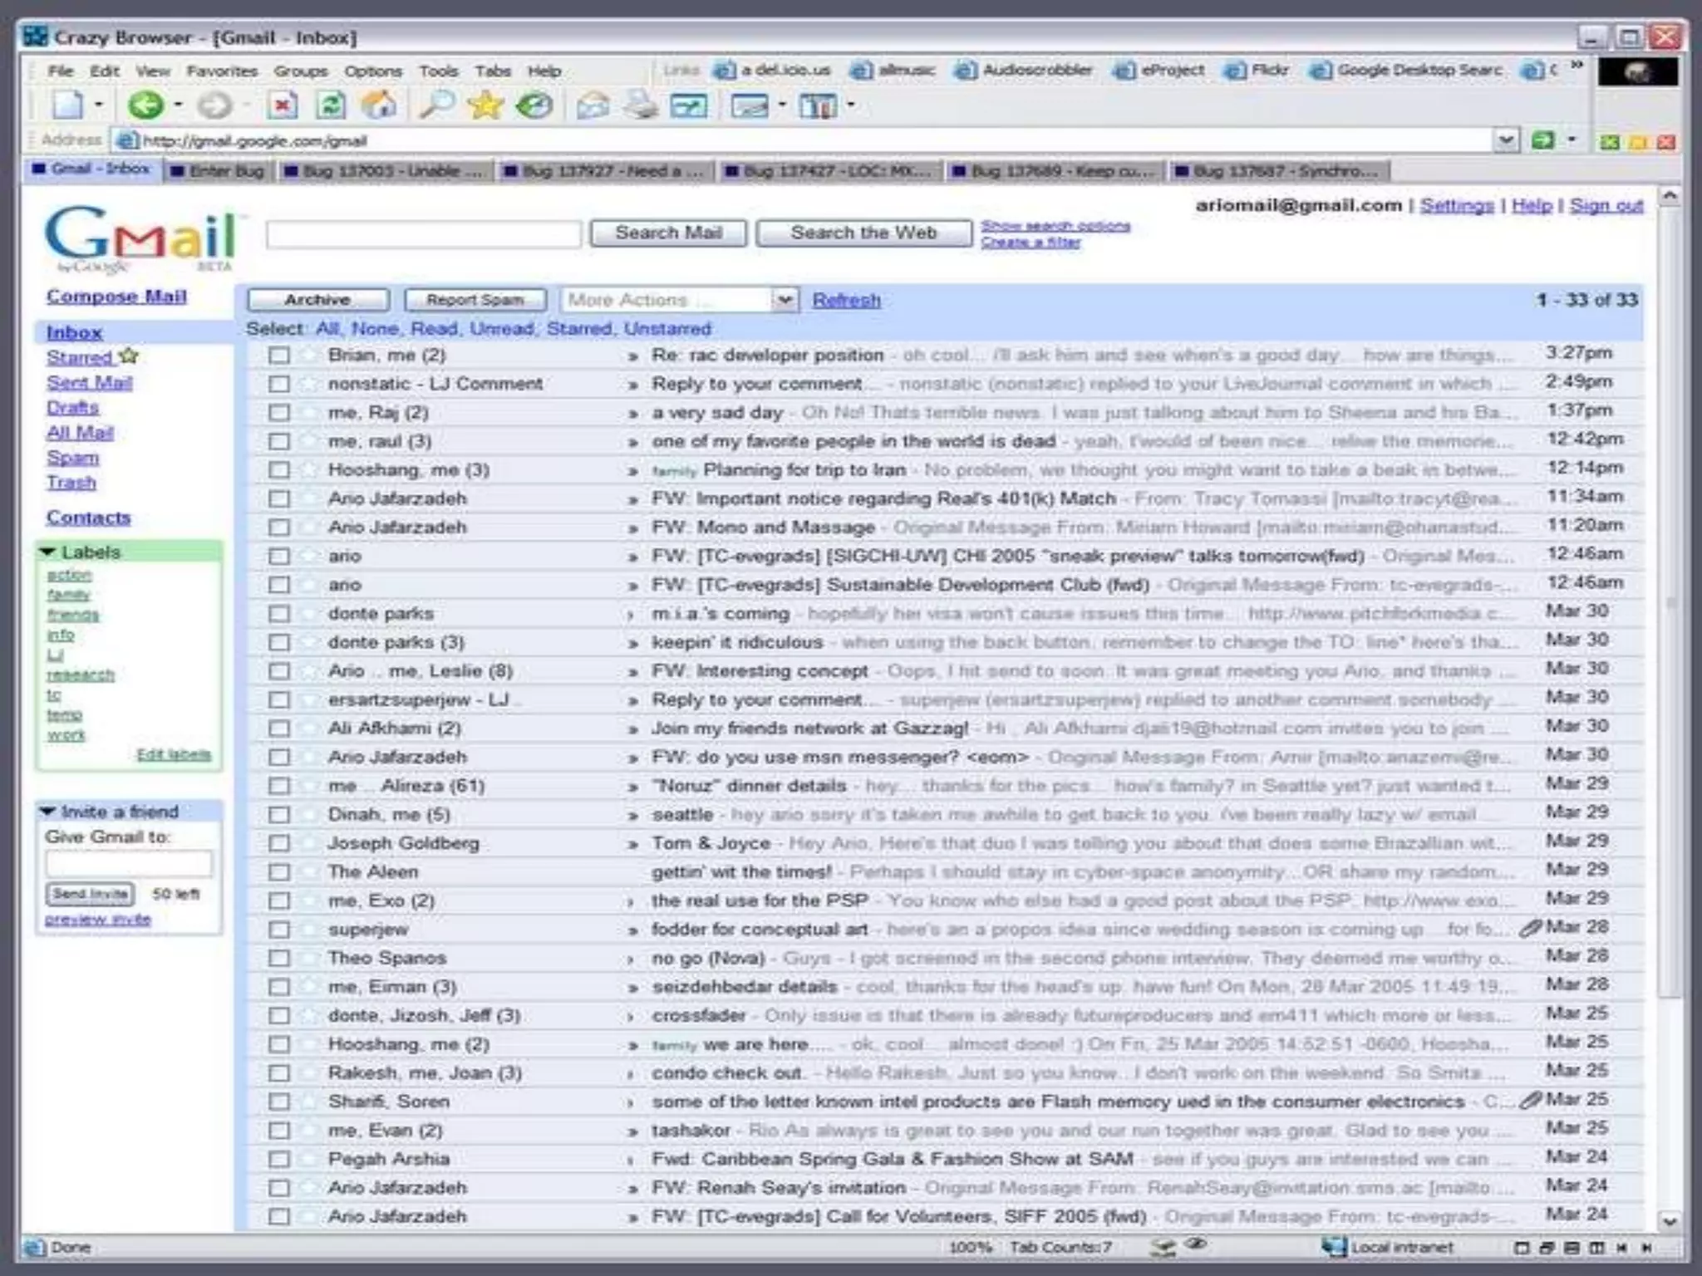Screen dimensions: 1702x1276
Task: Click the green Back arrow button
Action: pyautogui.click(x=146, y=106)
